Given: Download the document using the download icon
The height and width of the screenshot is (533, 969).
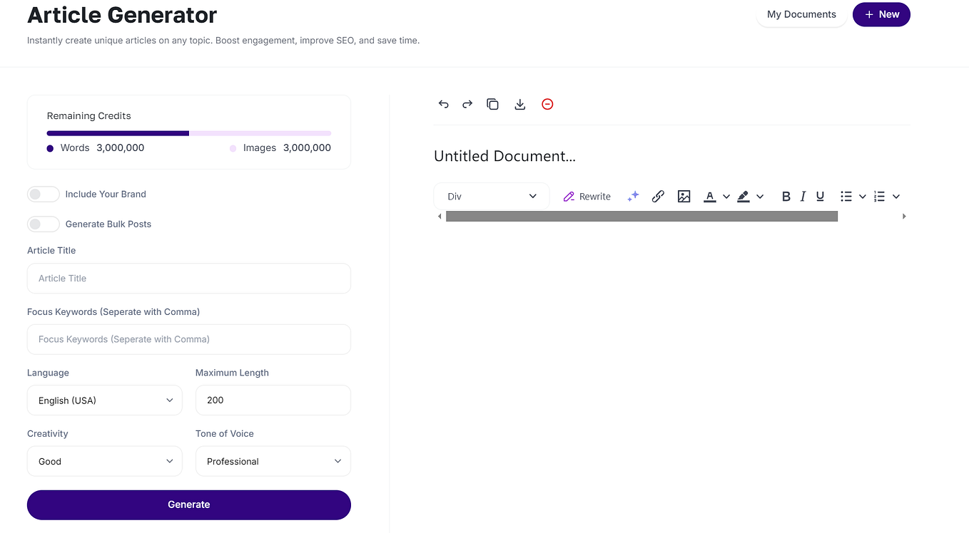Looking at the screenshot, I should pyautogui.click(x=520, y=104).
